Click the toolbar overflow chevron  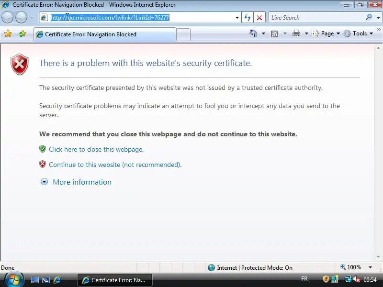click(379, 30)
